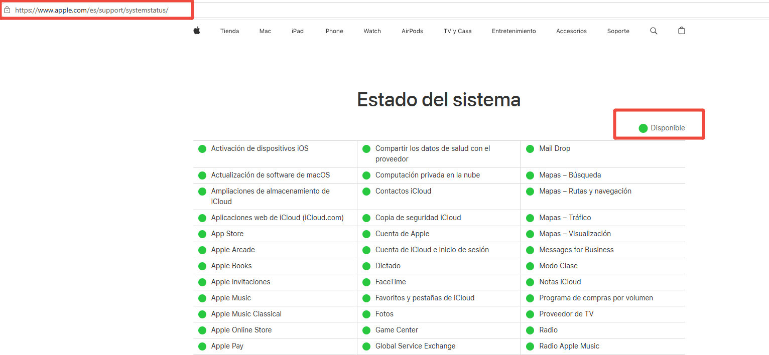Click the FaceTime service name
This screenshot has height=355, width=769.
point(391,282)
